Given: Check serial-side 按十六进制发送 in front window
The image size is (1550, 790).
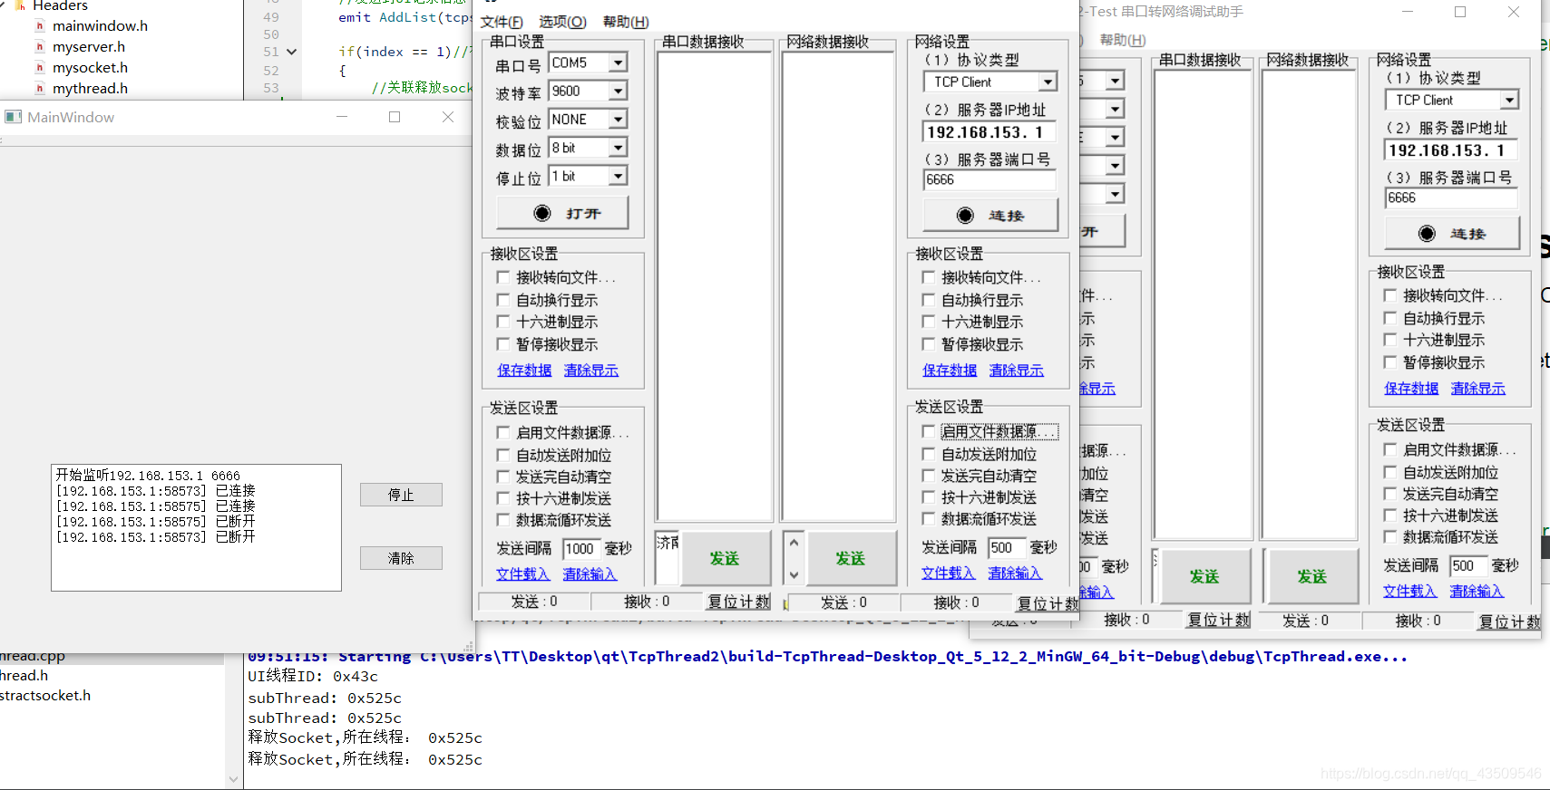Looking at the screenshot, I should pyautogui.click(x=503, y=498).
